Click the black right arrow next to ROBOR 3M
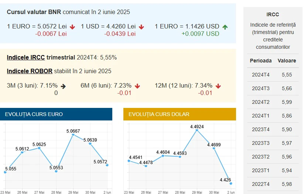This screenshot has width=304, height=194. [x=63, y=86]
